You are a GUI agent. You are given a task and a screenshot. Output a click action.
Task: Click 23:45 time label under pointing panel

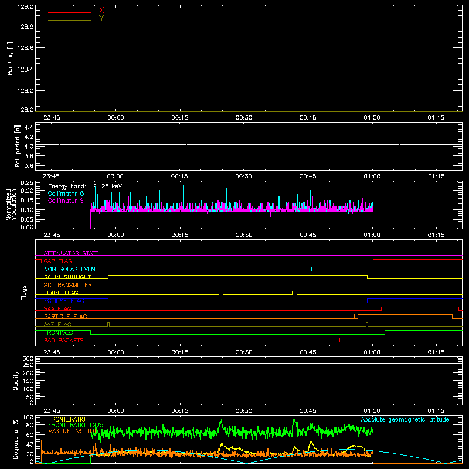click(52, 118)
